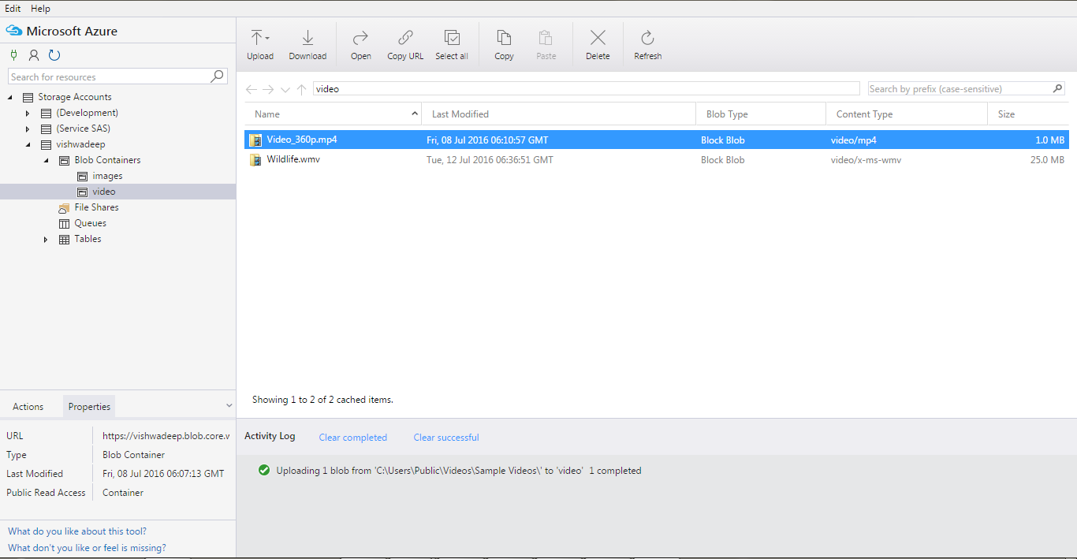The image size is (1077, 559).
Task: Clear successful activities
Action: (x=446, y=438)
